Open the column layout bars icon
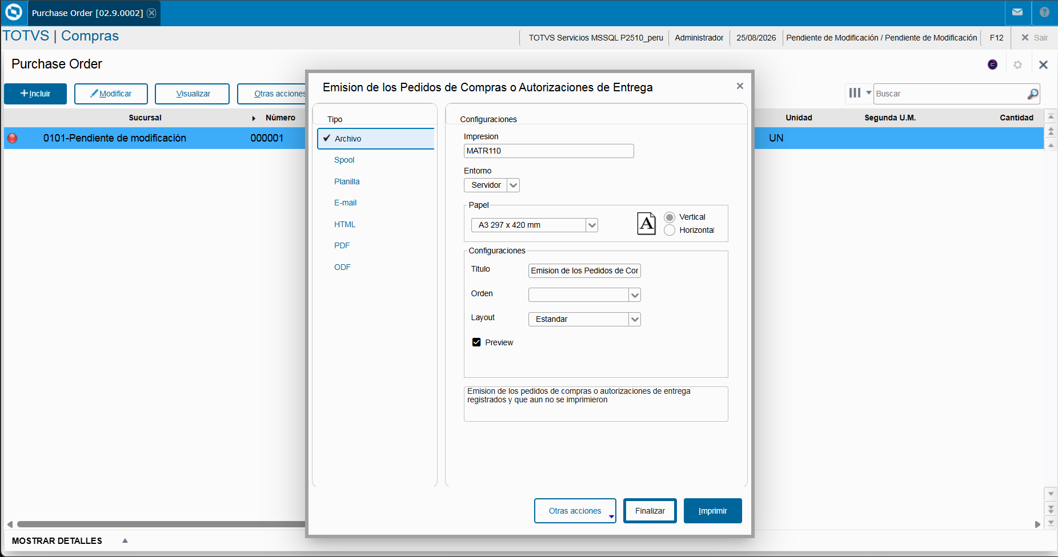The width and height of the screenshot is (1058, 557). click(x=855, y=93)
